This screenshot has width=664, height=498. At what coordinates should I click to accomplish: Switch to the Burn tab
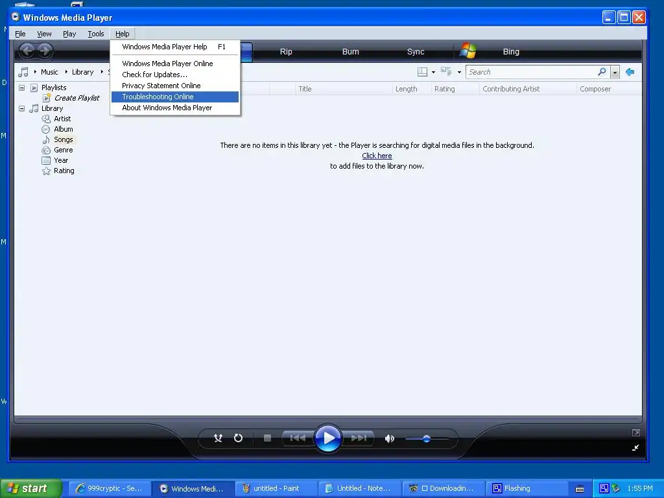pyautogui.click(x=351, y=52)
